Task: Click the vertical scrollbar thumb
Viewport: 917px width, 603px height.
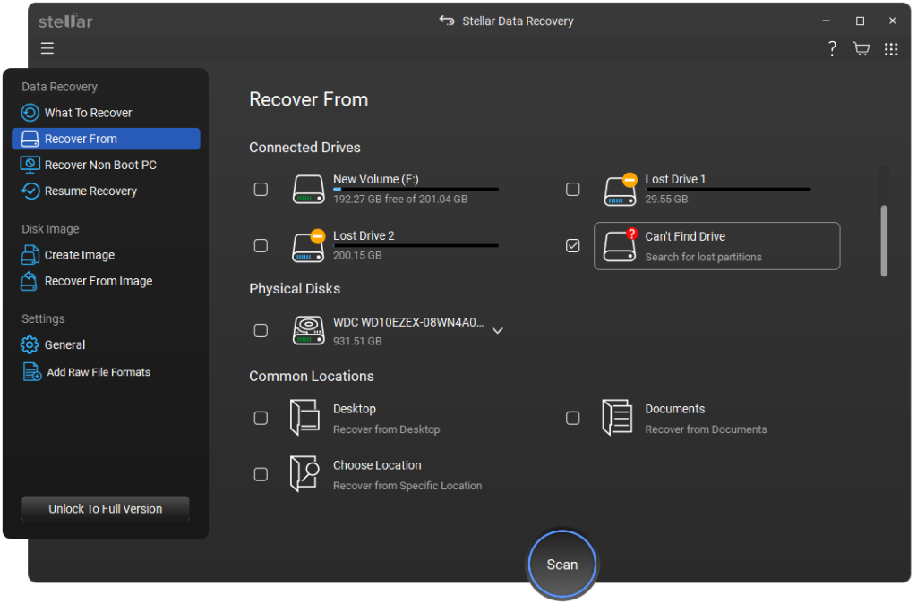Action: click(884, 240)
